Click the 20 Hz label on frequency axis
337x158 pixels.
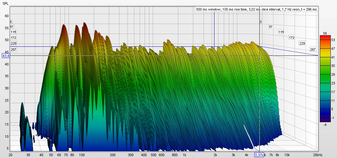click(10, 155)
